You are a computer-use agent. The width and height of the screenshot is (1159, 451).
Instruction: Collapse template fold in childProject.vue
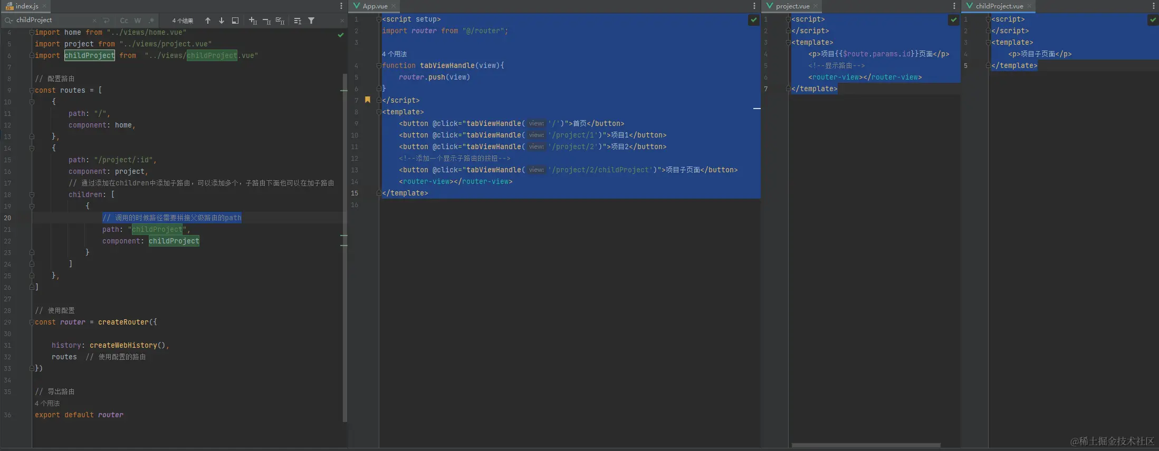coord(988,42)
